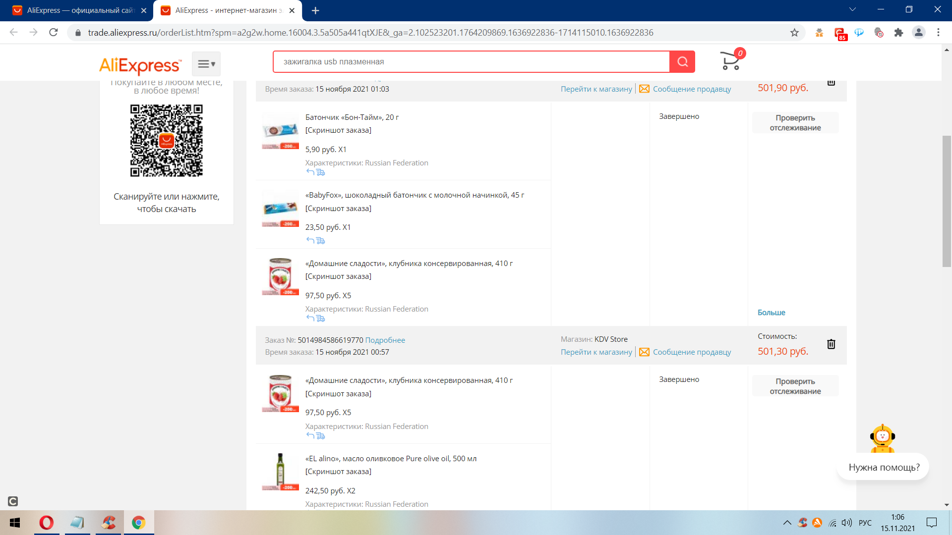Switch to first AliExpress browser tab
Viewport: 952px width, 535px height.
coord(79,10)
